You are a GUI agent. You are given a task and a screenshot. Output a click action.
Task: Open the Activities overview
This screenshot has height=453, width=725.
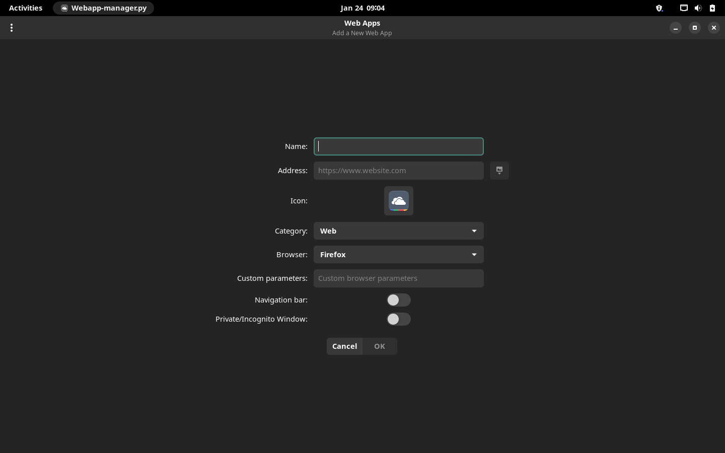[x=26, y=8]
